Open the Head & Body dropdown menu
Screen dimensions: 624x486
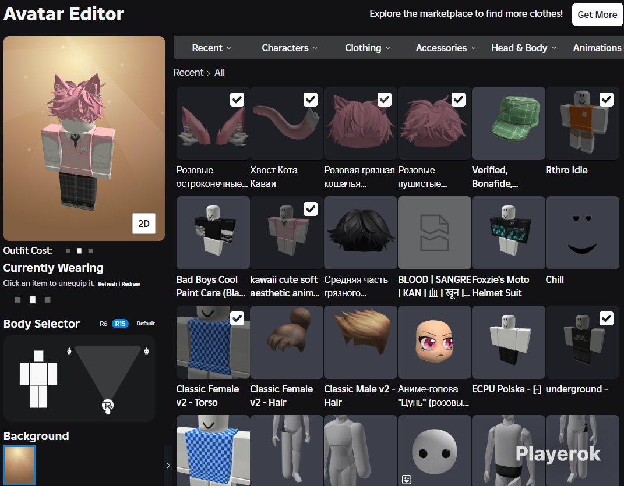(x=524, y=48)
